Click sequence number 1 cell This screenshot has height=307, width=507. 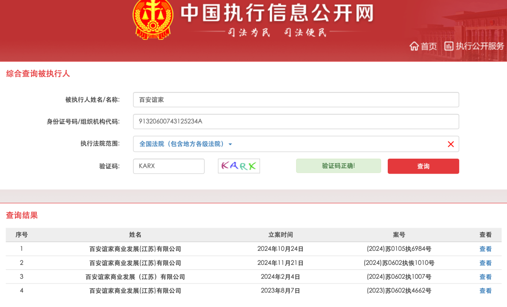point(22,249)
